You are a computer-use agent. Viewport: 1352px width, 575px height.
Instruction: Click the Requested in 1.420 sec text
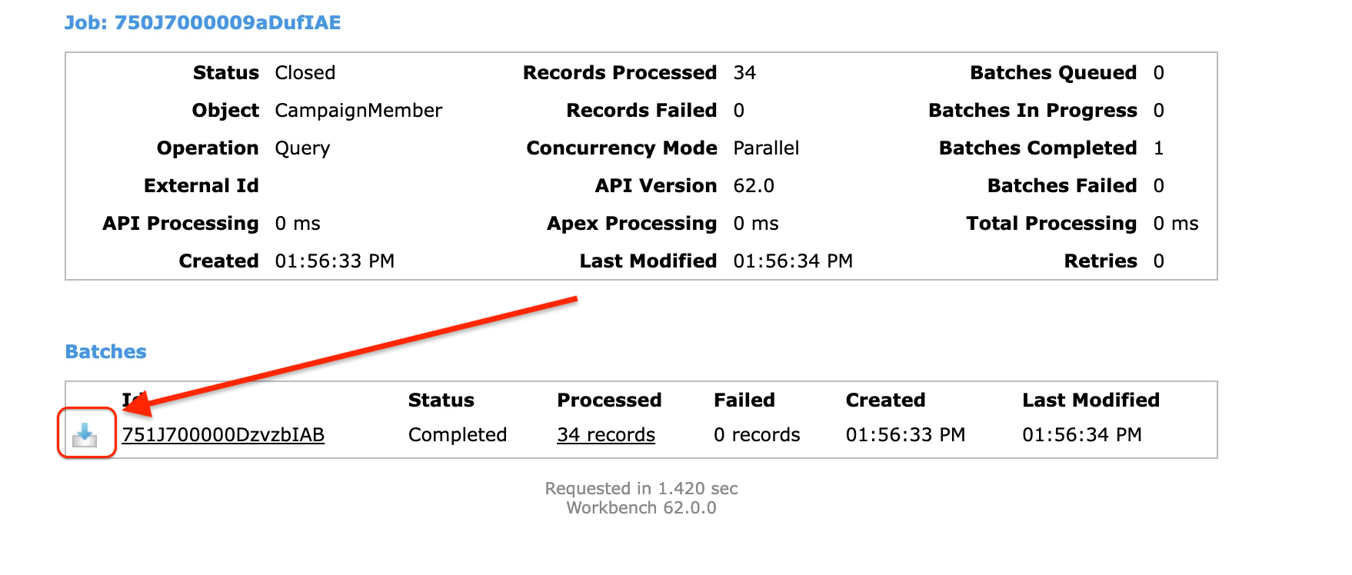[641, 489]
